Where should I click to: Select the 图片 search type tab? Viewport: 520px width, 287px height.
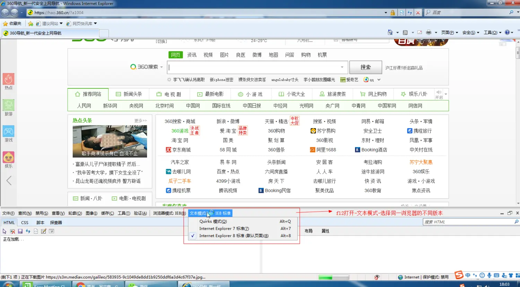224,55
